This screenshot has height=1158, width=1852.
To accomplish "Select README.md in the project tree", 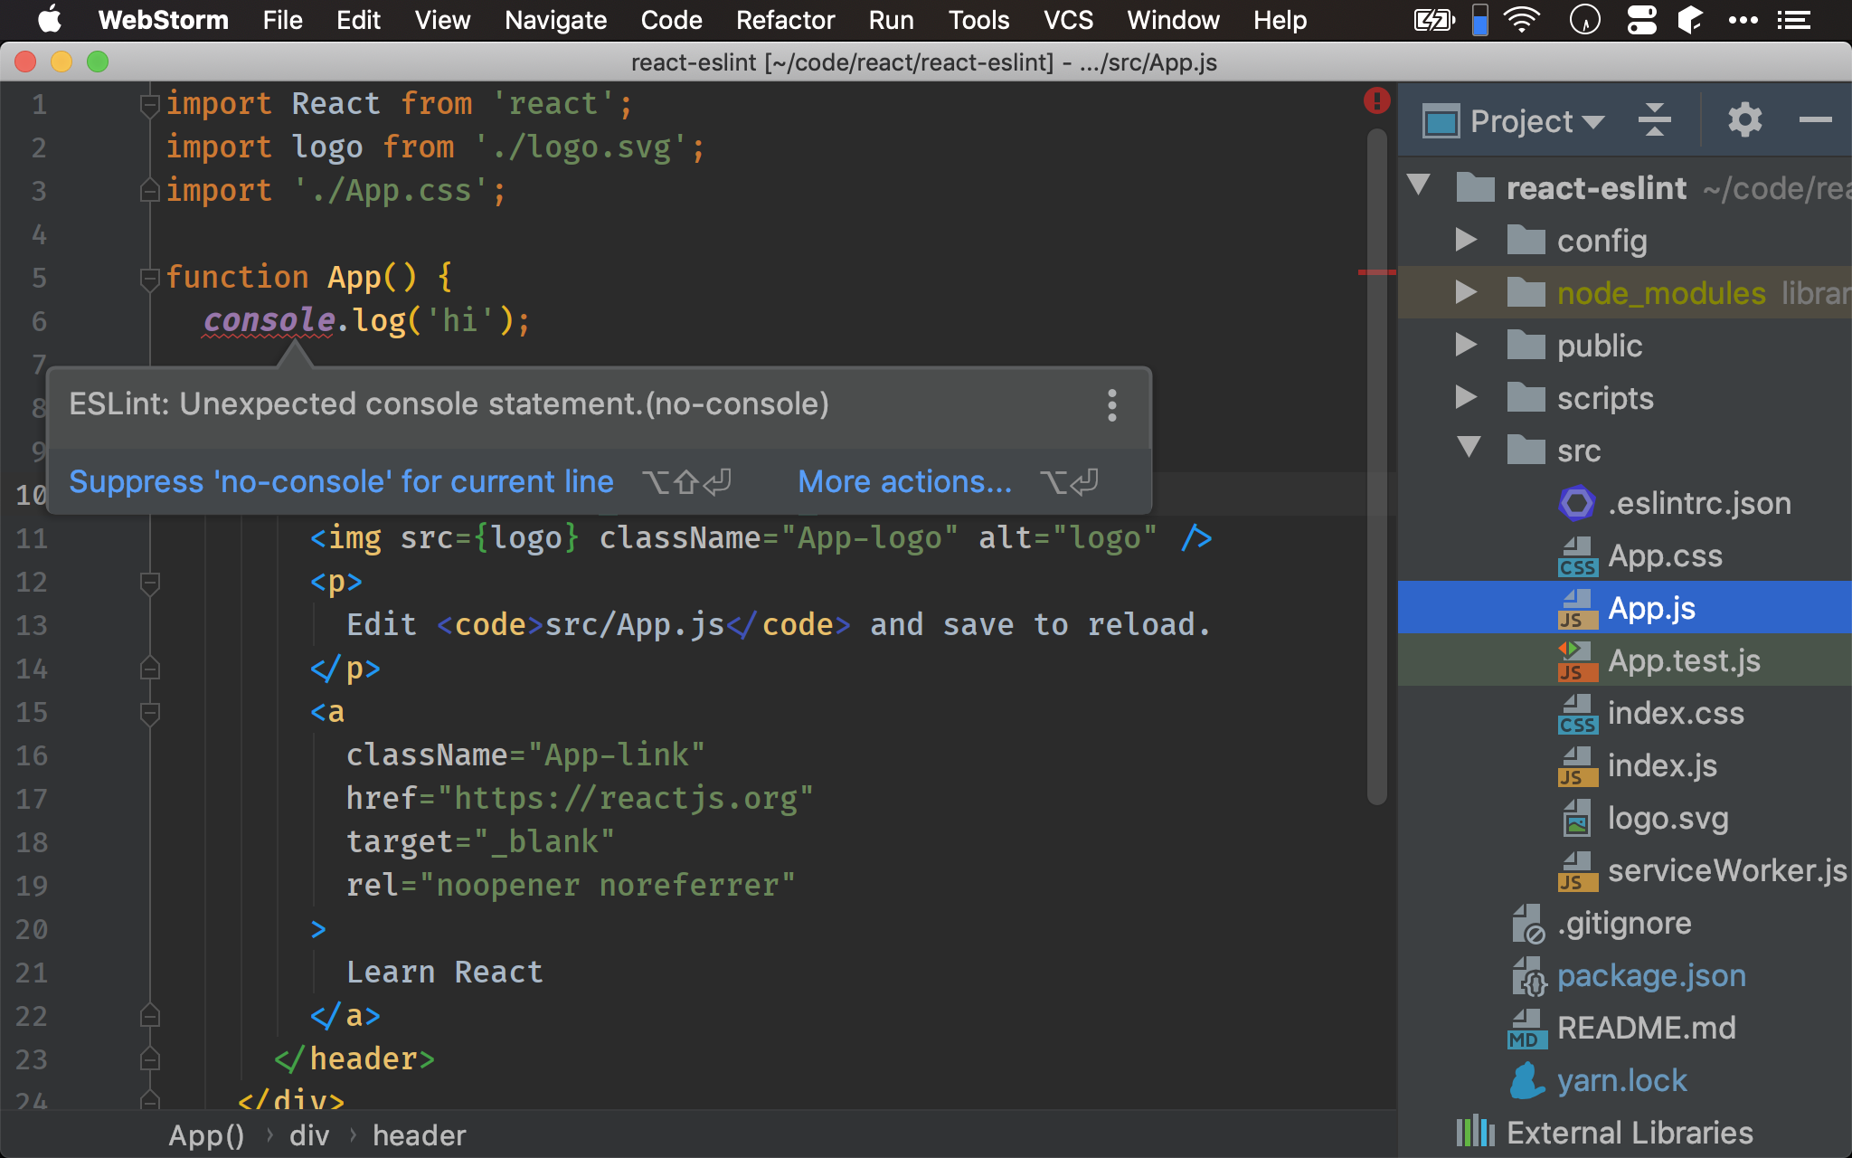I will 1624,1028.
